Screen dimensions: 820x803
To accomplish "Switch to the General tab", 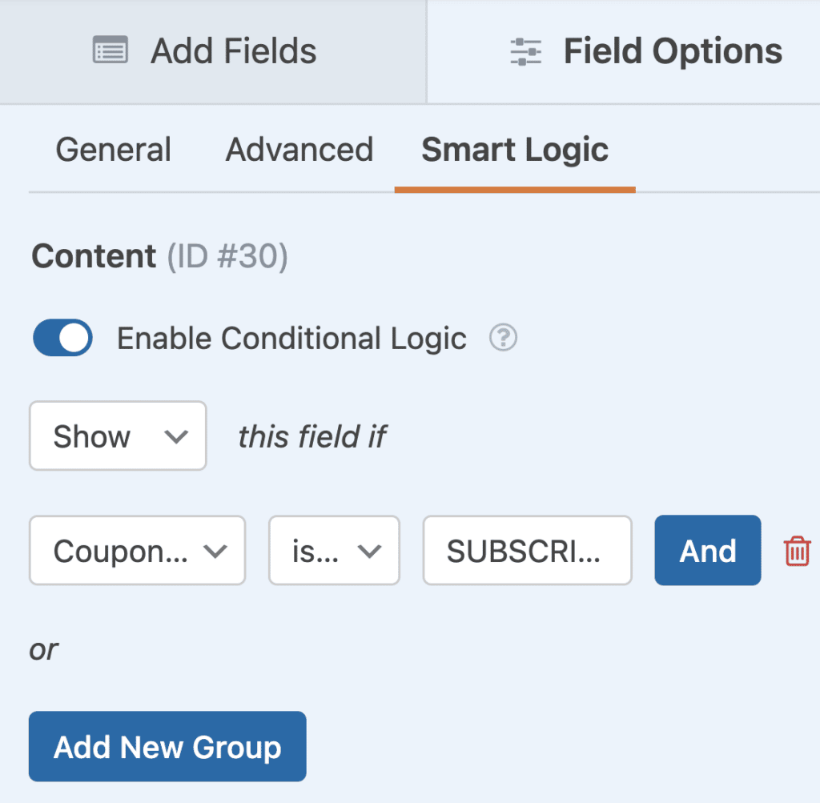I will (113, 149).
